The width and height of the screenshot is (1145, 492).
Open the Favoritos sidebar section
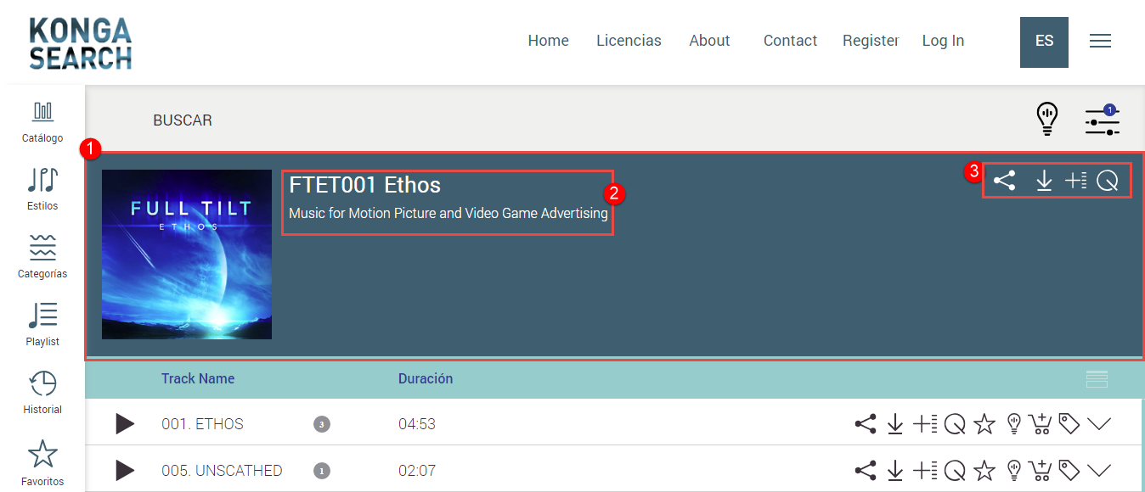(x=42, y=463)
